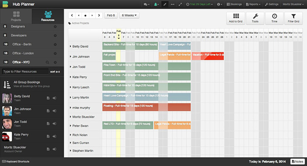Jump to today with the dot button
This screenshot has width=307, height=166.
[x=86, y=15]
